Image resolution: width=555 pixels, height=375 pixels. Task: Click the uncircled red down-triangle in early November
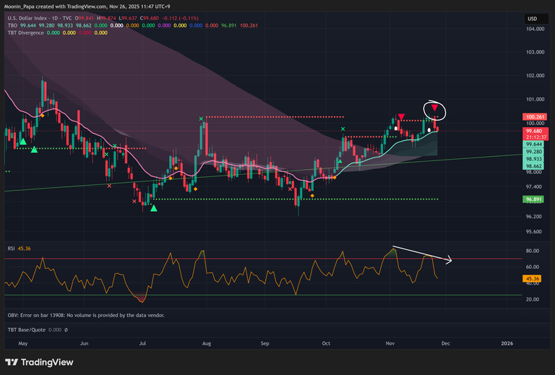pos(400,117)
